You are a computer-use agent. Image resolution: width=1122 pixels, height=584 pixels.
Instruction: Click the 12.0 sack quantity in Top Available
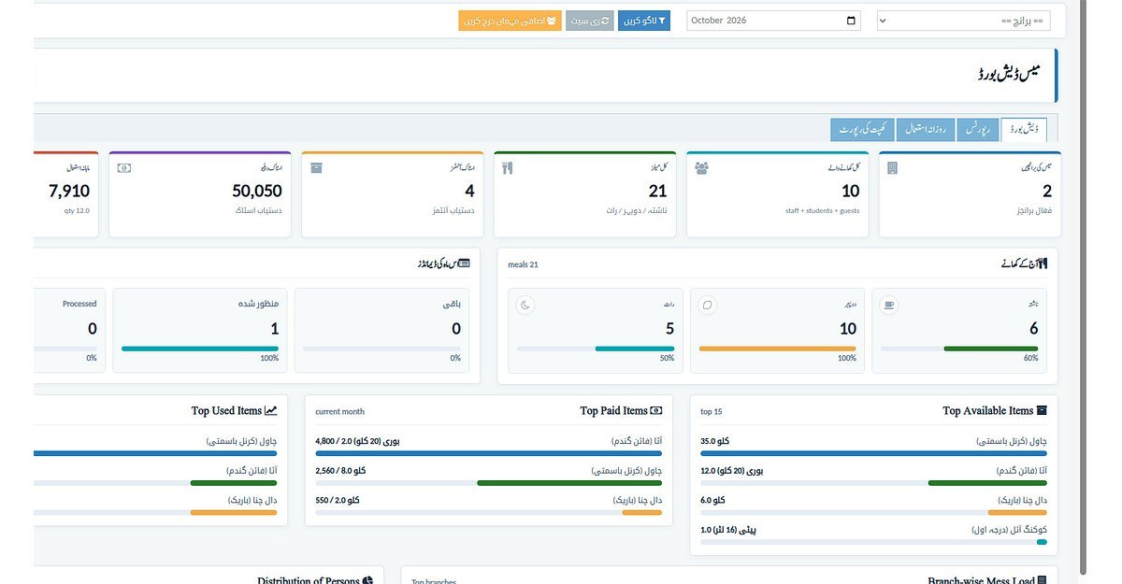(x=732, y=471)
